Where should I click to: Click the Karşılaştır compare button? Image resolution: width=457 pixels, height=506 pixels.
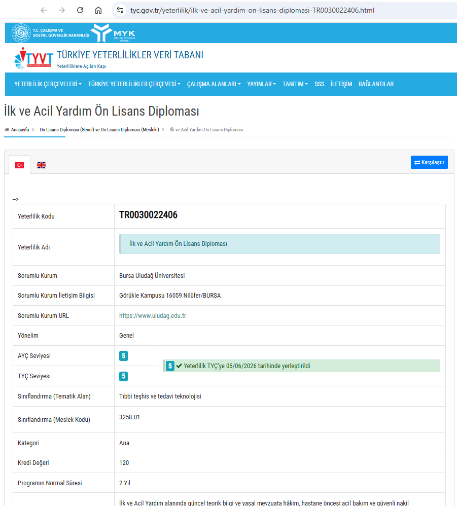[x=429, y=162]
